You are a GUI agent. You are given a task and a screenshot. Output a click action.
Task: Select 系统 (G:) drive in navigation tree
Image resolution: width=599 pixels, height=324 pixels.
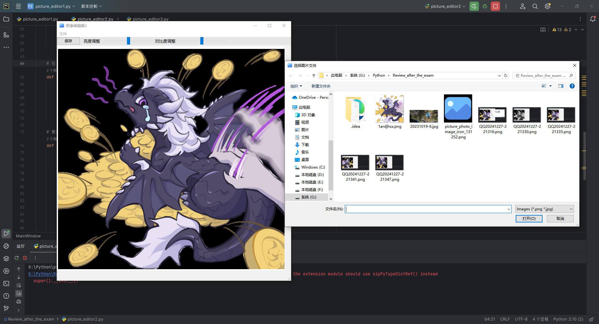(309, 197)
